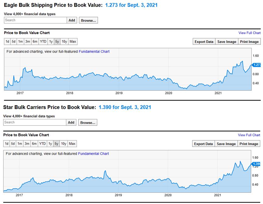The width and height of the screenshot is (263, 204).
Task: Select 1m range on Star Bulk Carriers chart
Action: tap(20, 143)
